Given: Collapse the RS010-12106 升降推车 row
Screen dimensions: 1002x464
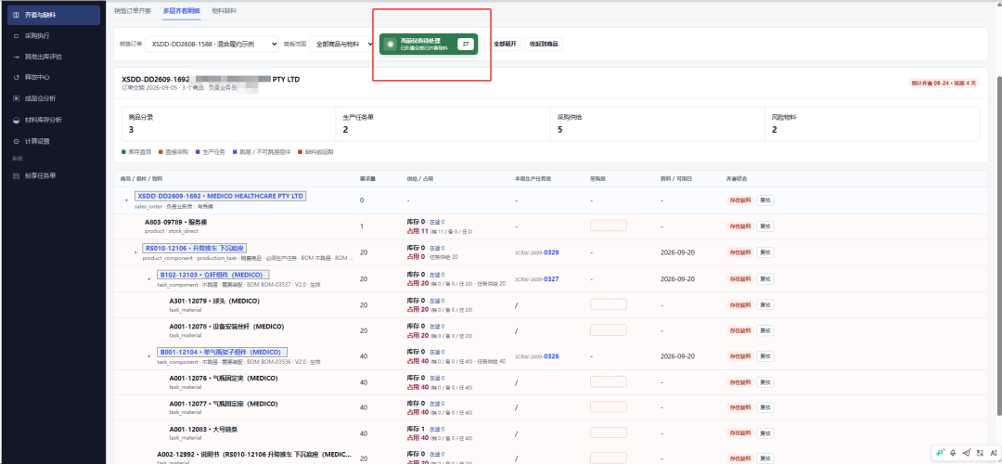Looking at the screenshot, I should pos(135,252).
